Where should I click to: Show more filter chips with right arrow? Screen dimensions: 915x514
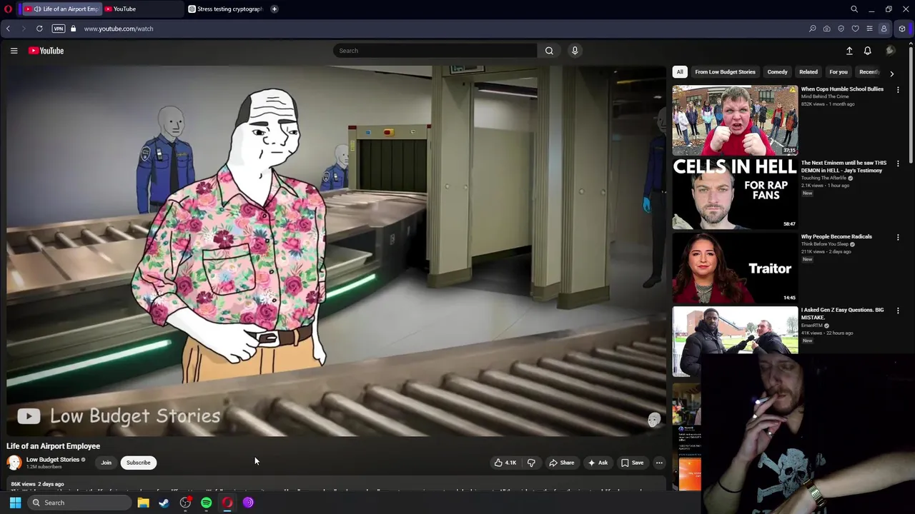891,74
